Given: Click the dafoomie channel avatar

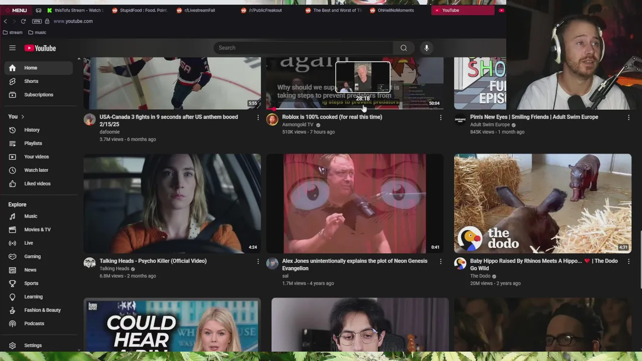Looking at the screenshot, I should point(90,119).
